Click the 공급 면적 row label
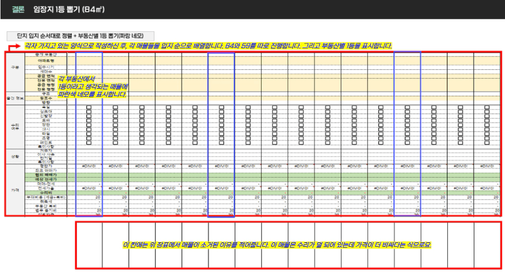The width and height of the screenshot is (505, 272). click(x=46, y=76)
